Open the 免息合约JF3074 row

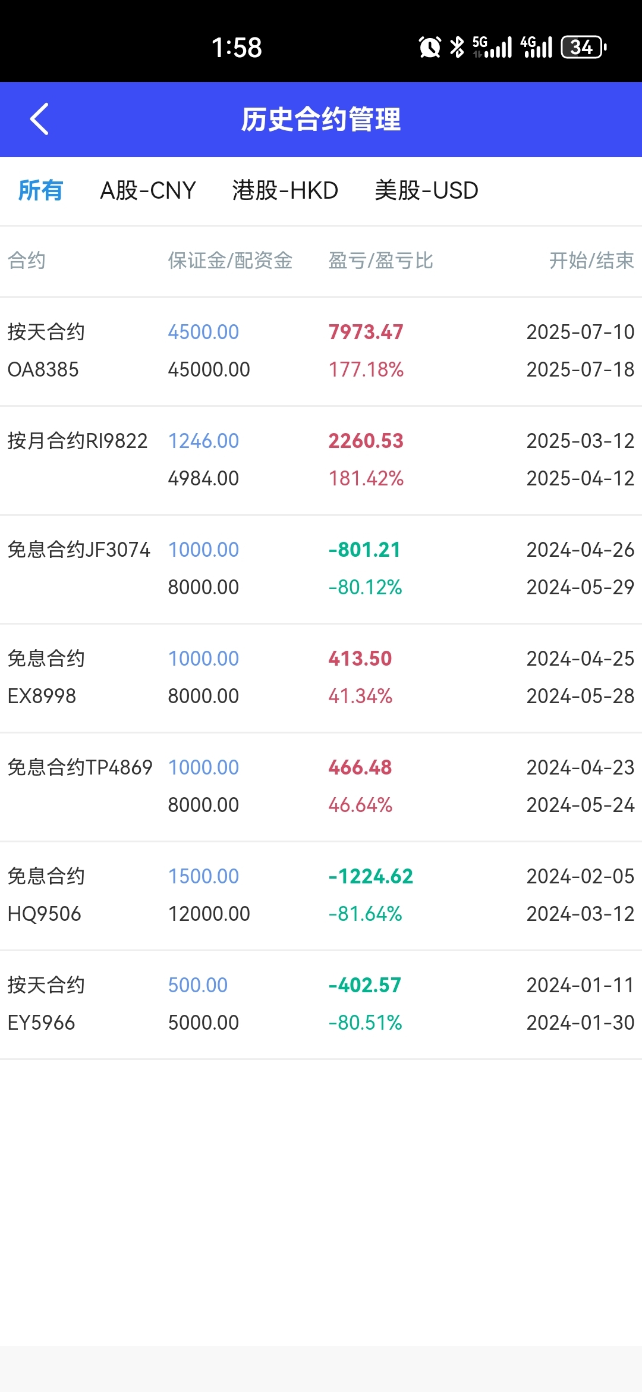(x=321, y=569)
